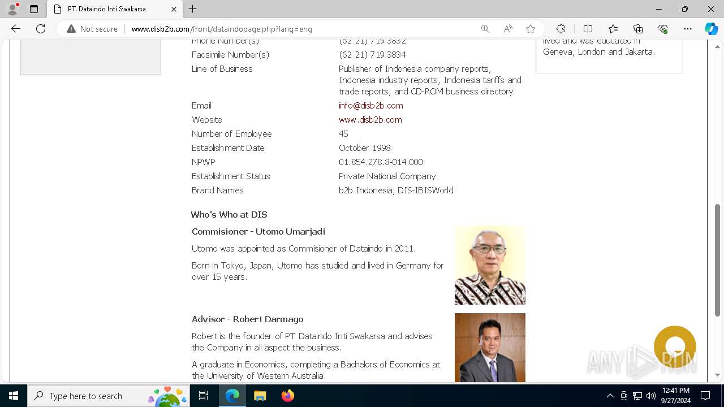Open the tab actions menu icon
The height and width of the screenshot is (407, 724).
click(34, 9)
